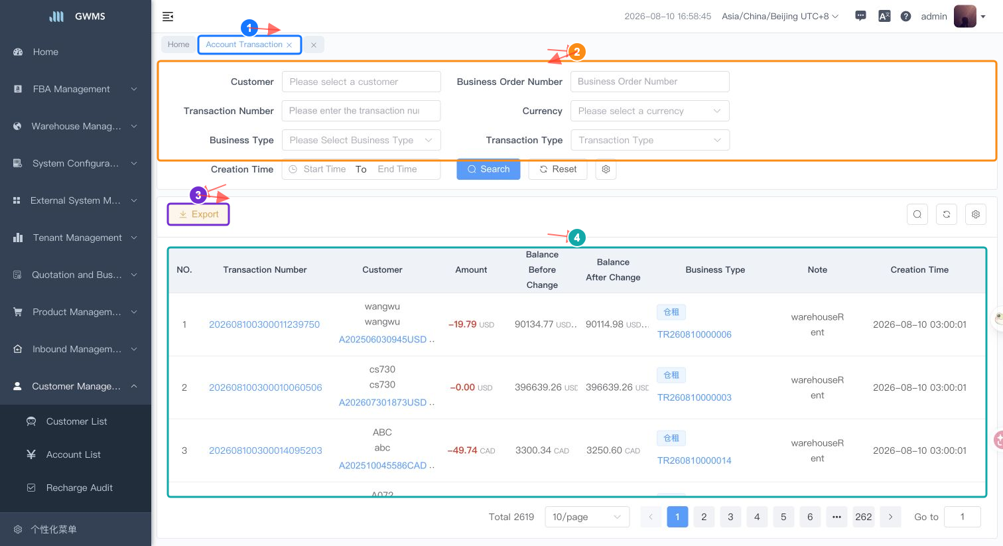Open table column settings gear icon
This screenshot has height=546, width=1003.
[x=975, y=214]
